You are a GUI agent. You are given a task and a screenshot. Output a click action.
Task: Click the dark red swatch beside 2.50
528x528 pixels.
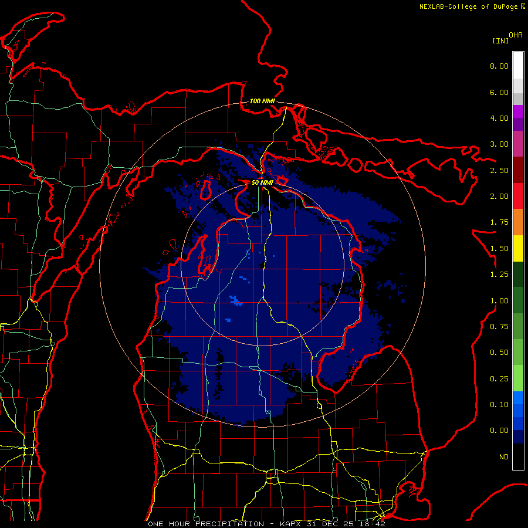point(518,170)
